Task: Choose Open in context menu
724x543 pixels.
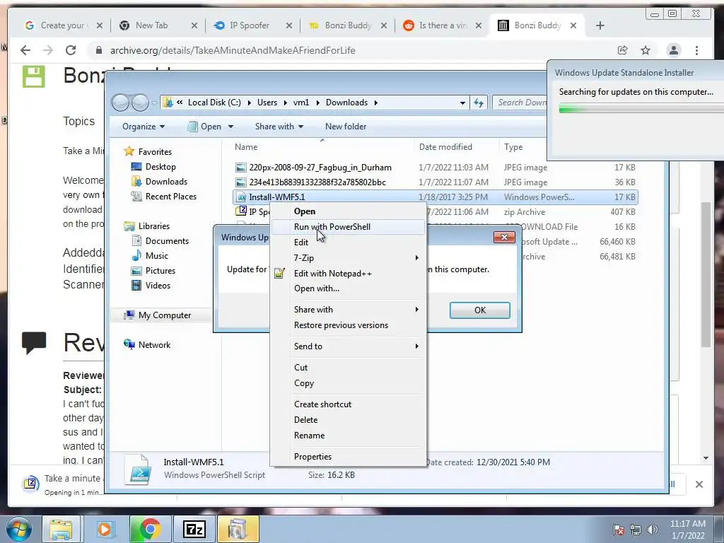Action: 347,211
